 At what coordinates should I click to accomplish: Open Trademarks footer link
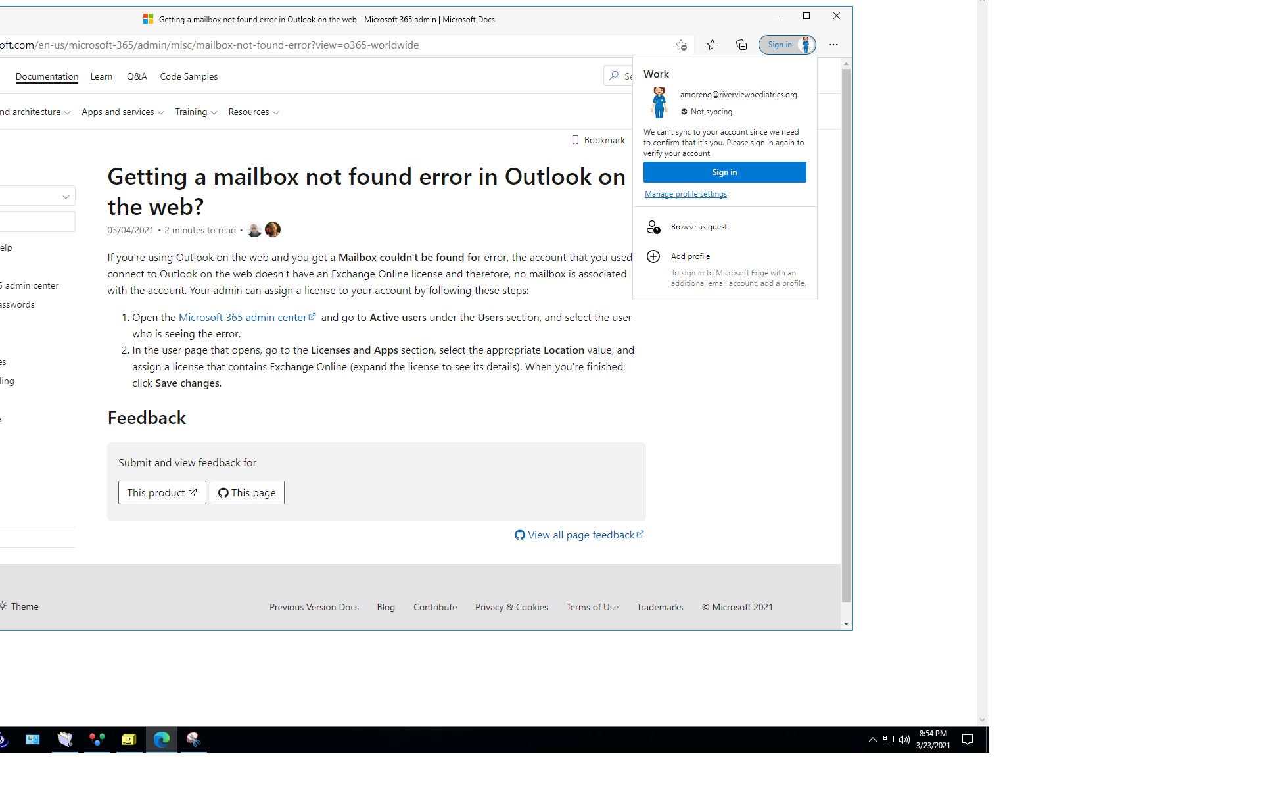coord(660,607)
